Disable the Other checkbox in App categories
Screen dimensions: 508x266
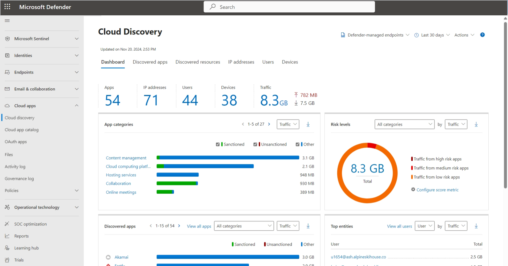pos(298,144)
